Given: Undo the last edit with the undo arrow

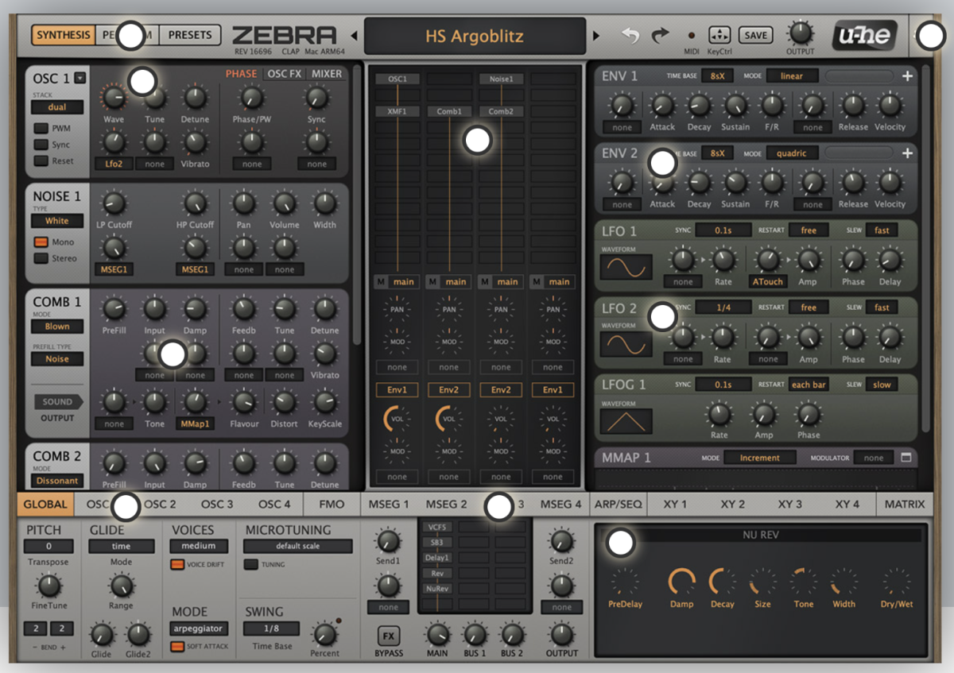Looking at the screenshot, I should point(630,35).
